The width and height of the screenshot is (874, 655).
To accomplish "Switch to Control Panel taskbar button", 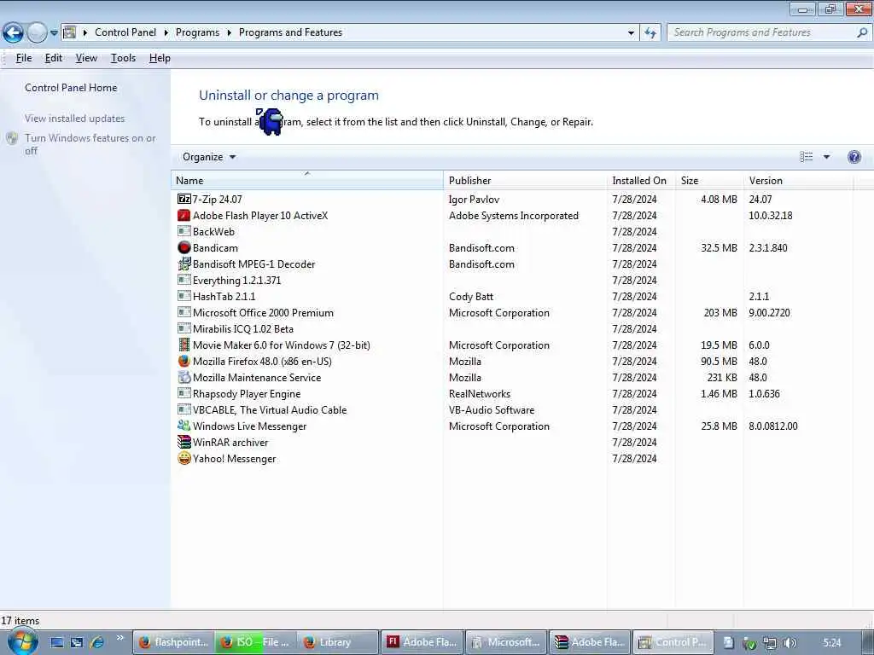I will click(673, 642).
